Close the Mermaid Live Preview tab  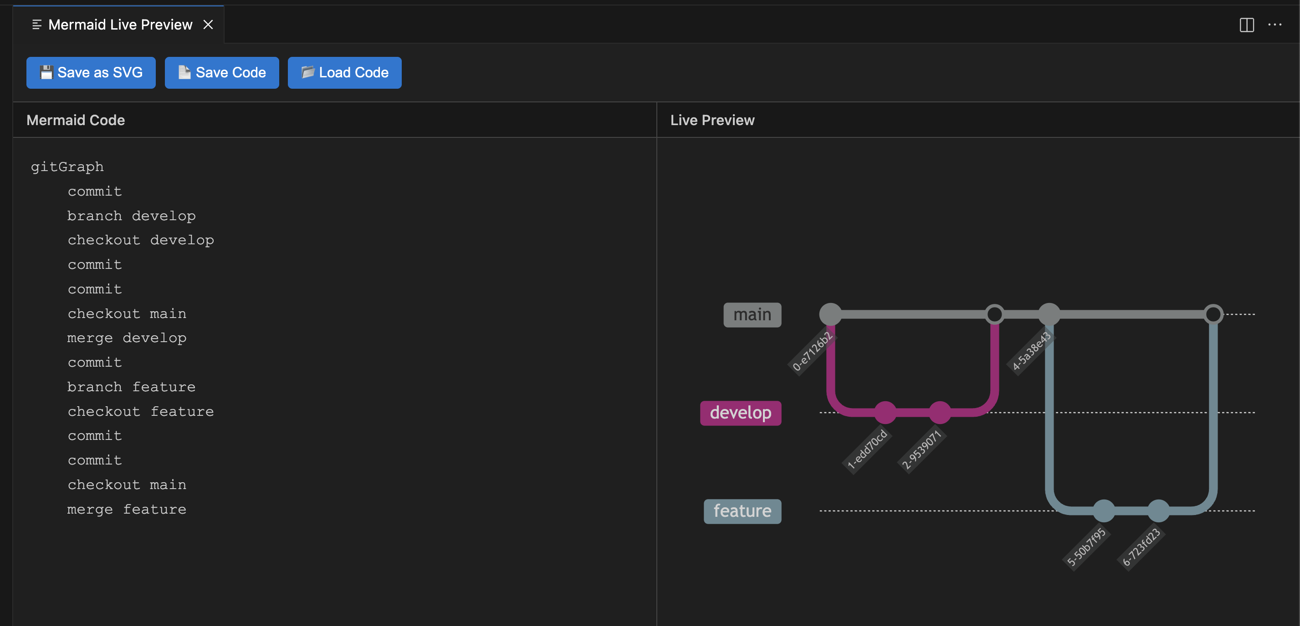pos(208,25)
